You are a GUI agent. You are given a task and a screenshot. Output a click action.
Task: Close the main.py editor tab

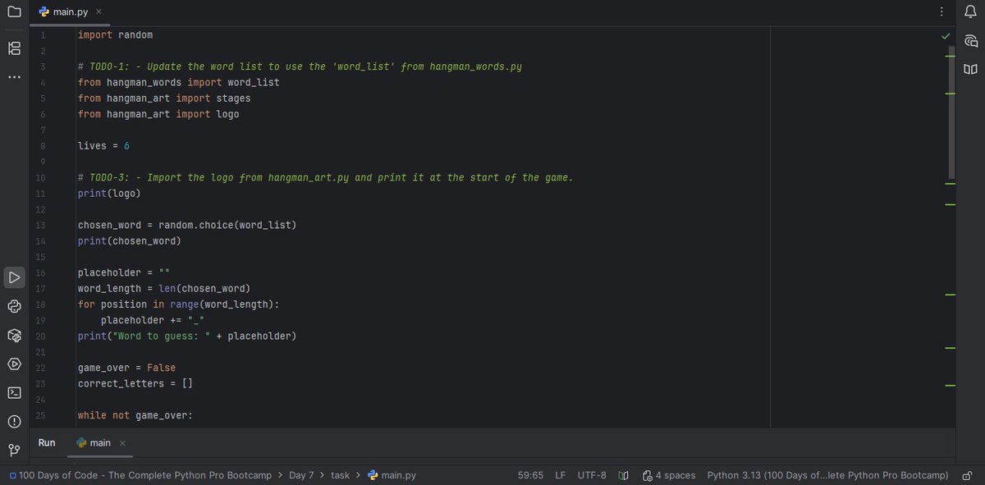coord(98,11)
